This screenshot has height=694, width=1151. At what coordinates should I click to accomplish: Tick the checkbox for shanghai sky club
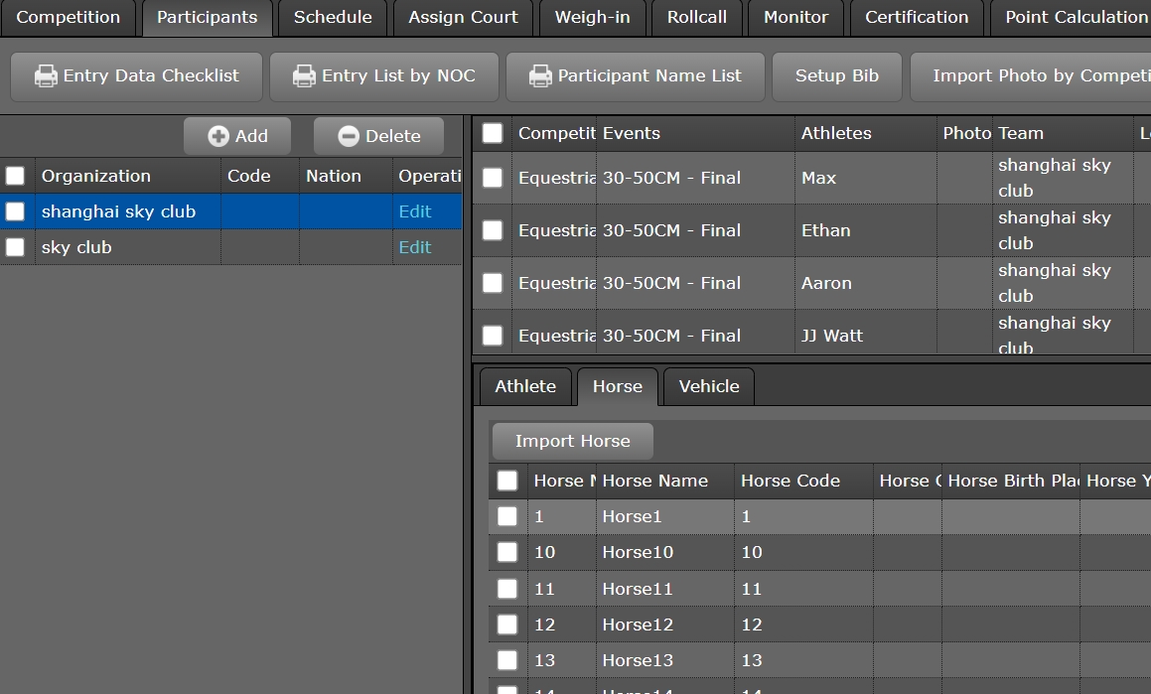coord(15,211)
